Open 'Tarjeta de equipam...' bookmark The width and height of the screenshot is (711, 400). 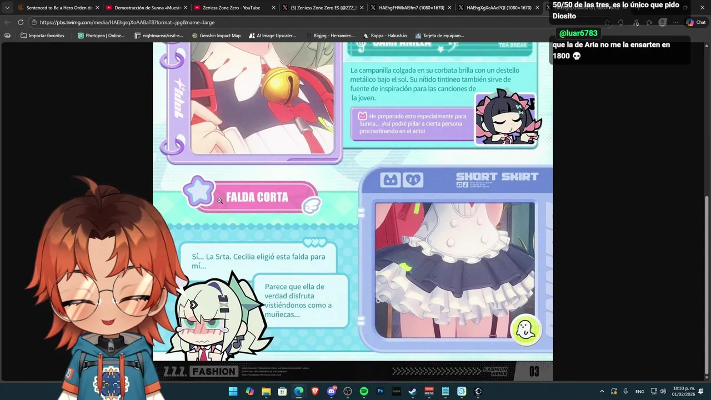439,36
